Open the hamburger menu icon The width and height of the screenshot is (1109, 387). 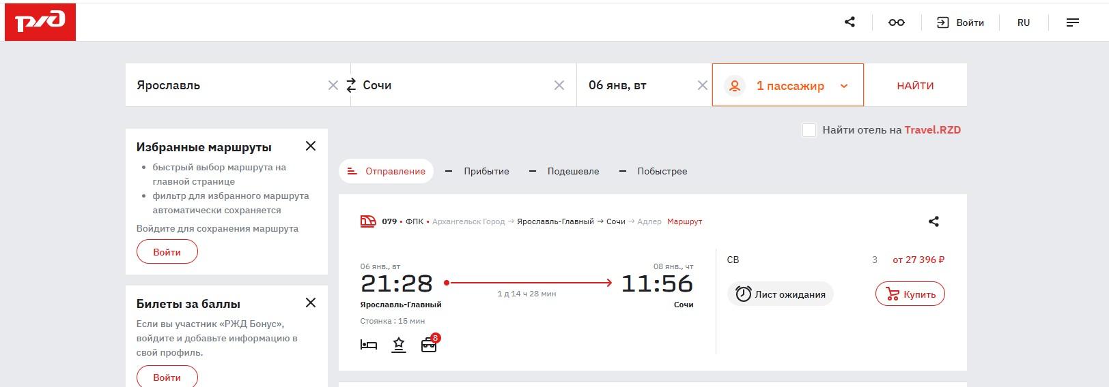(x=1072, y=22)
